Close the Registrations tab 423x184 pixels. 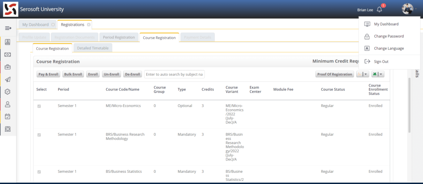[x=88, y=24]
